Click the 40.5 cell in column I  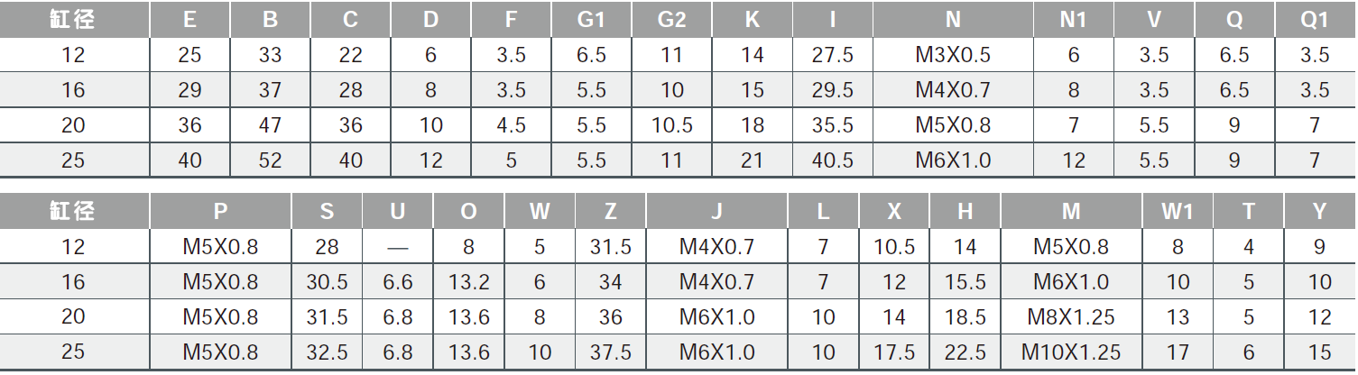[833, 160]
